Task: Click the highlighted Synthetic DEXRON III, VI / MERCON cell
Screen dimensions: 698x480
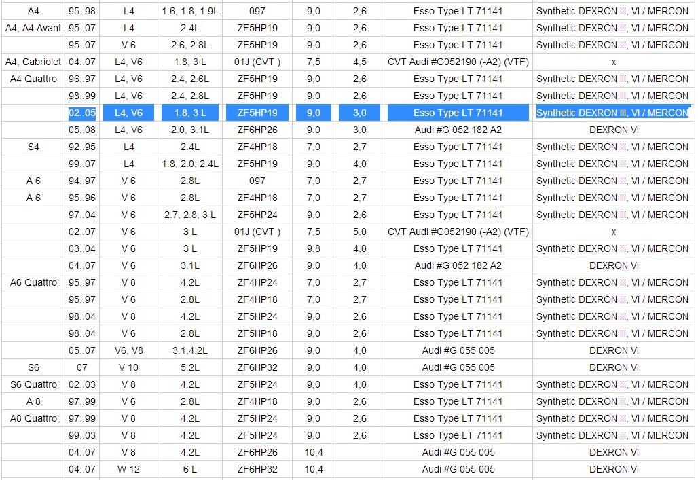Action: pyautogui.click(x=613, y=113)
